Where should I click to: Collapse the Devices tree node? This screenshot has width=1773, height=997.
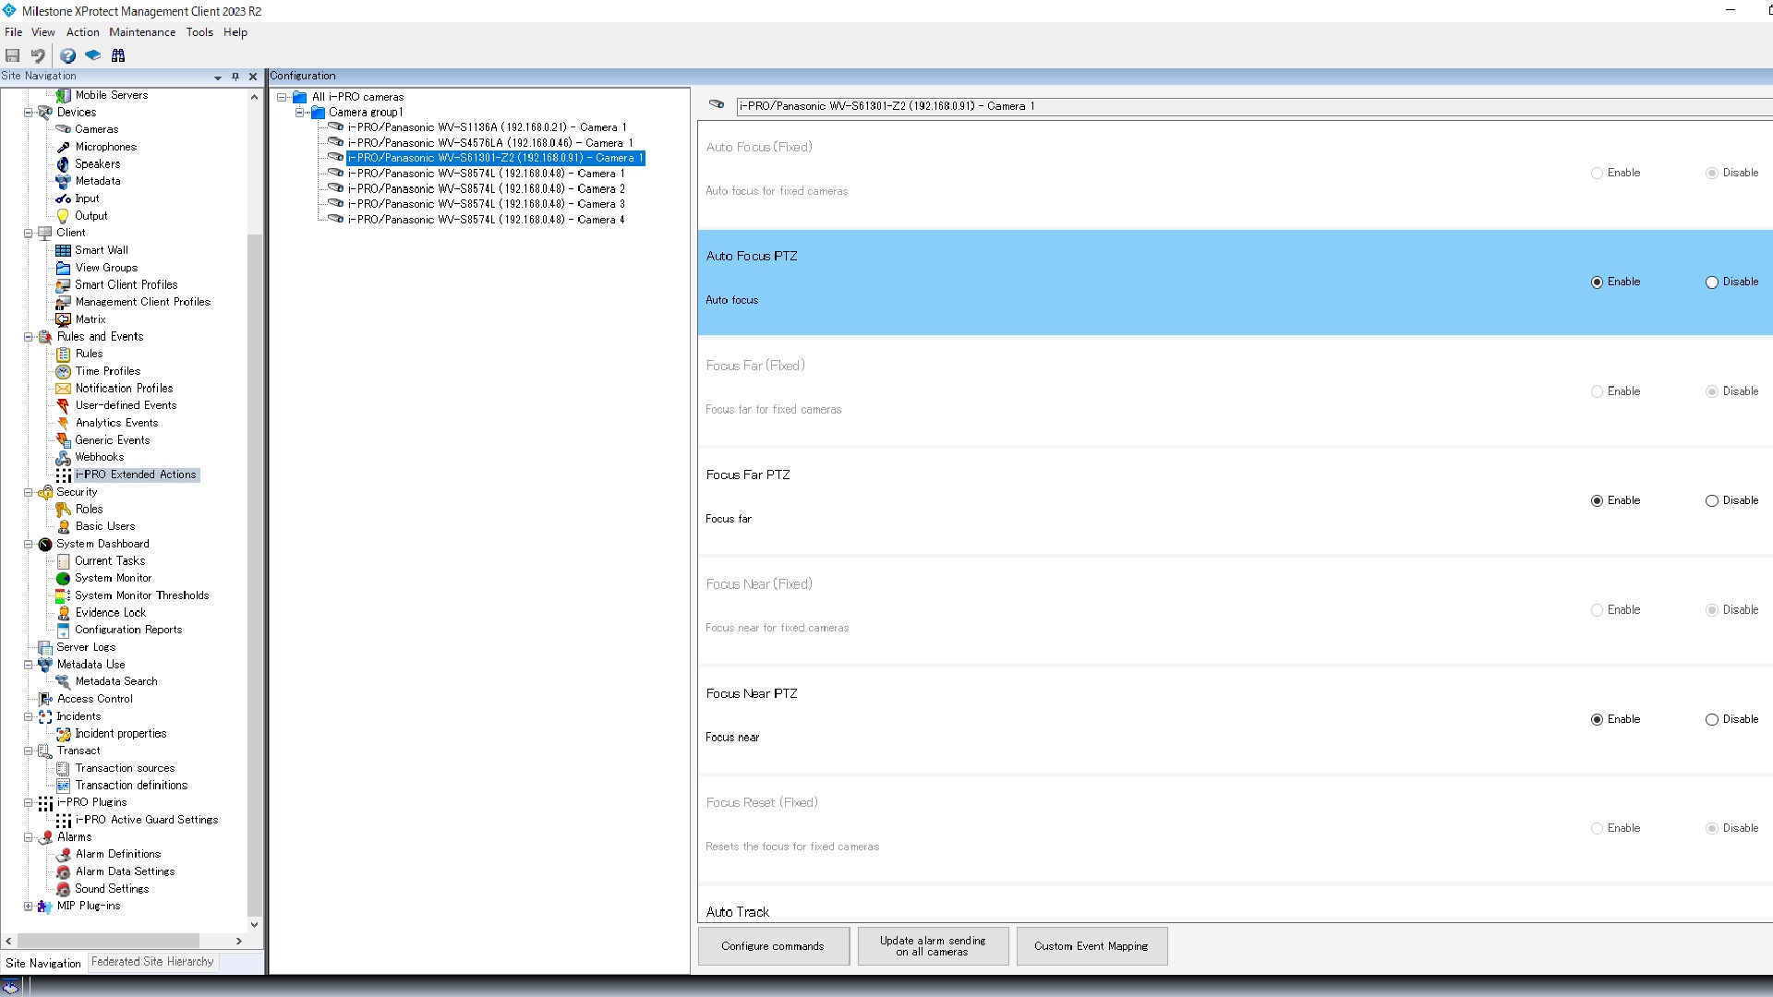coord(28,113)
